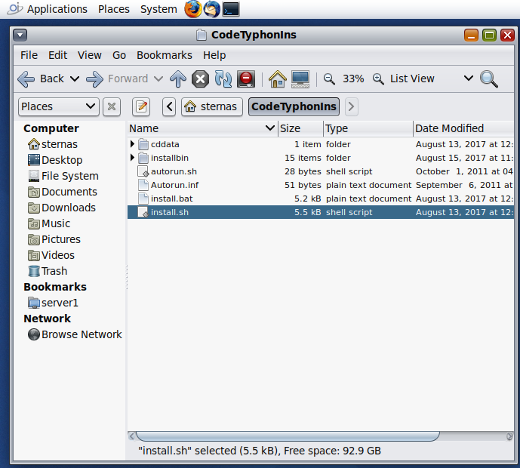Screen dimensions: 520x468
Task: Select the cddata folder icon
Action: pyautogui.click(x=143, y=144)
